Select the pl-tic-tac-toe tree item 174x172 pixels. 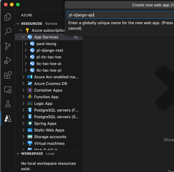tap(49, 57)
